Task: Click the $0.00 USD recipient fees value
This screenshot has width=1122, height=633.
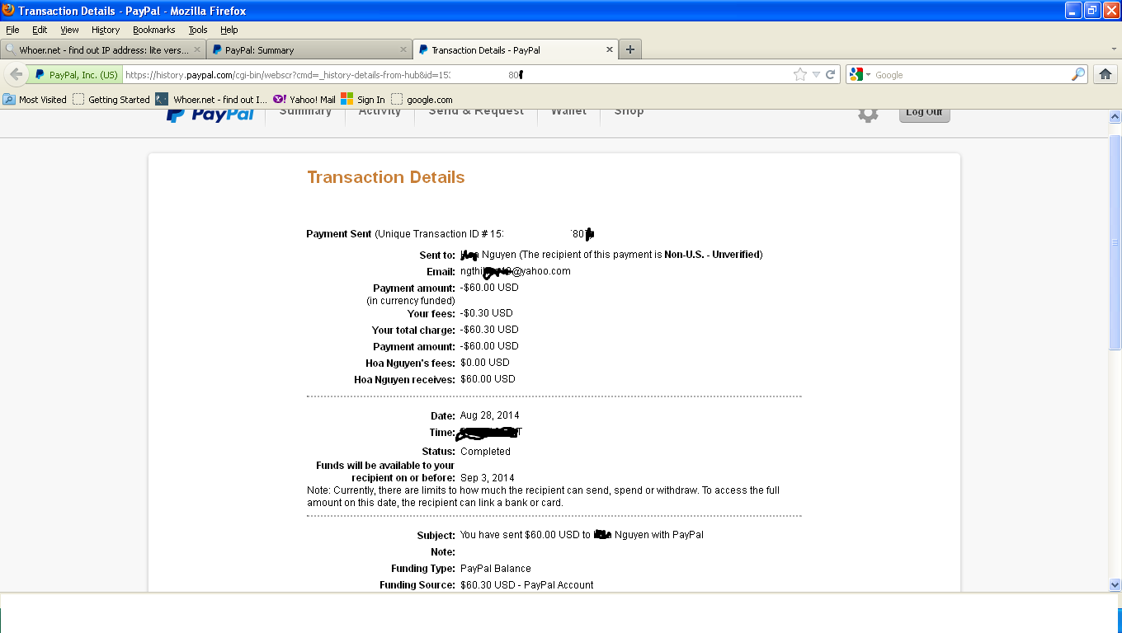Action: [485, 363]
